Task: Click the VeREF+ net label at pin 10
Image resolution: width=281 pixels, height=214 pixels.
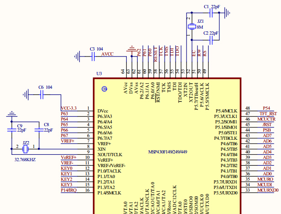Action: tap(68, 158)
